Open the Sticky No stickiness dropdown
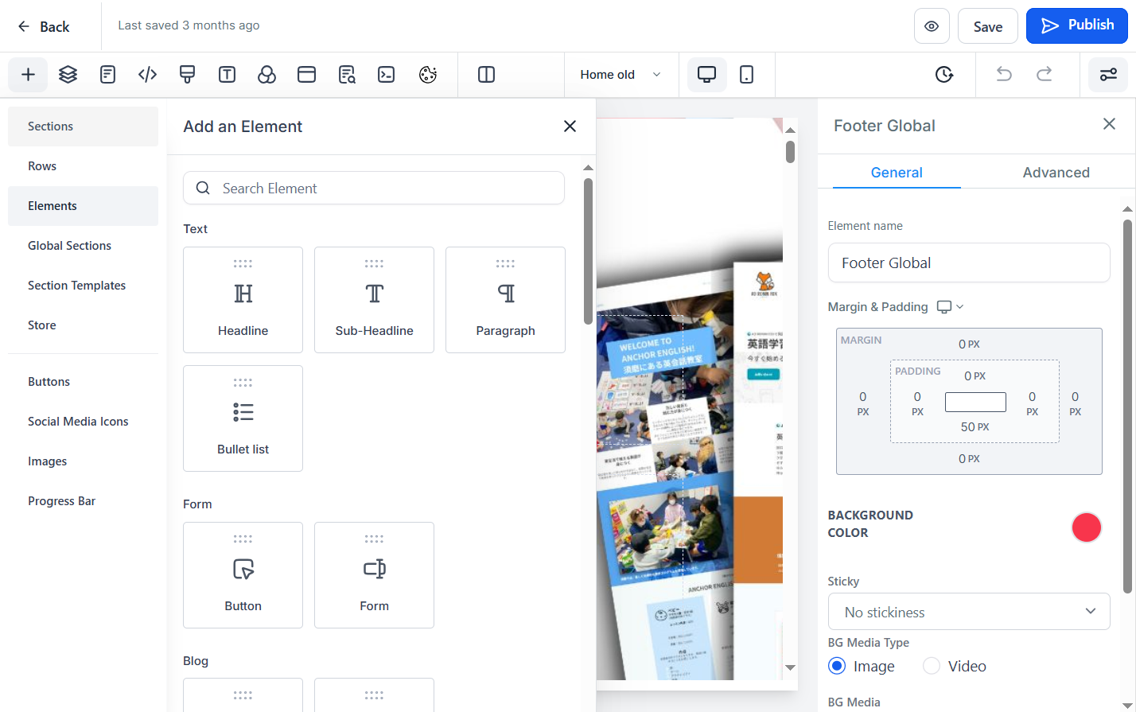This screenshot has width=1136, height=712. (x=969, y=612)
